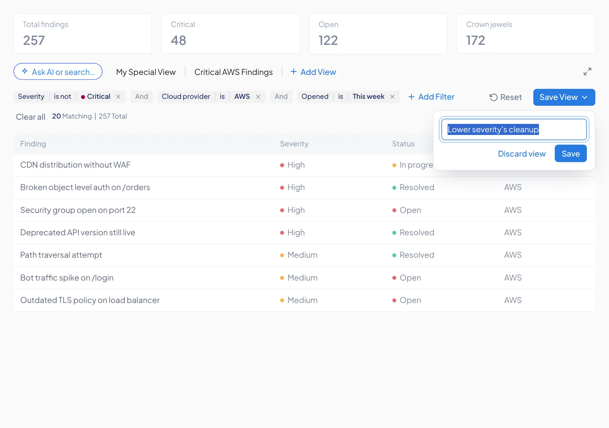Open finding 'Broken object level auth on /orders'
This screenshot has width=609, height=428.
tap(85, 187)
